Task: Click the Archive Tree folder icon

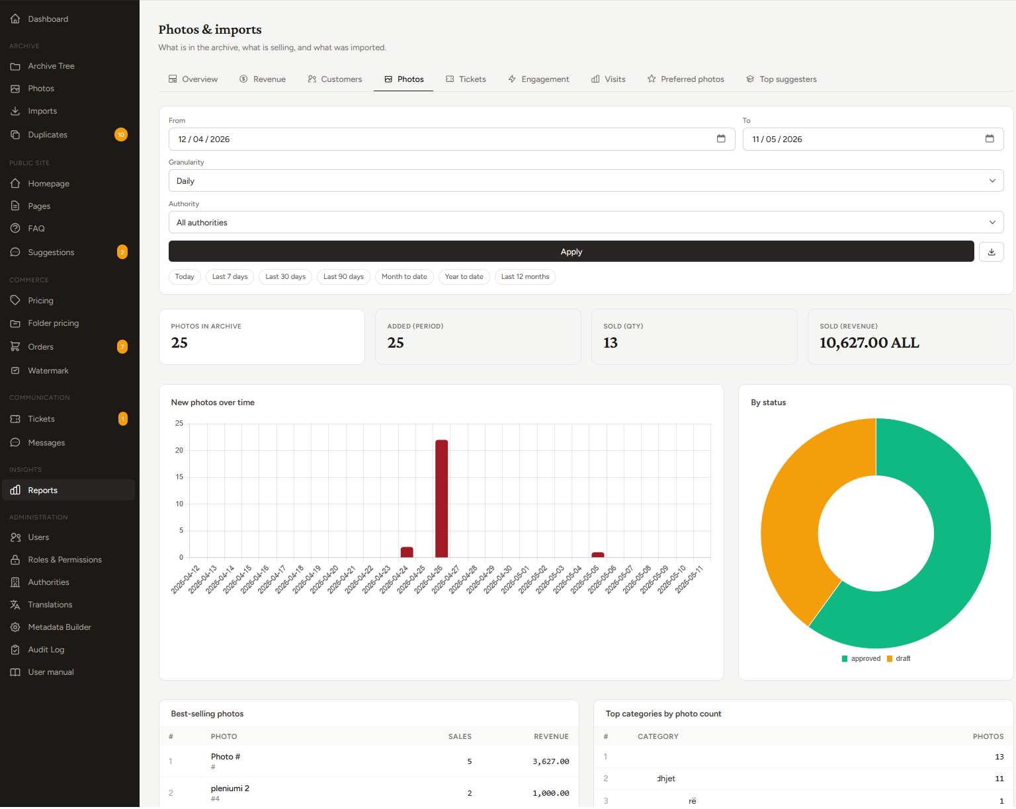Action: (x=15, y=66)
